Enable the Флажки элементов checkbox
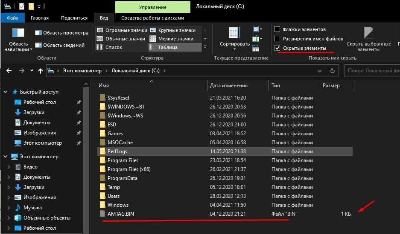This screenshot has height=234, width=400. (277, 29)
